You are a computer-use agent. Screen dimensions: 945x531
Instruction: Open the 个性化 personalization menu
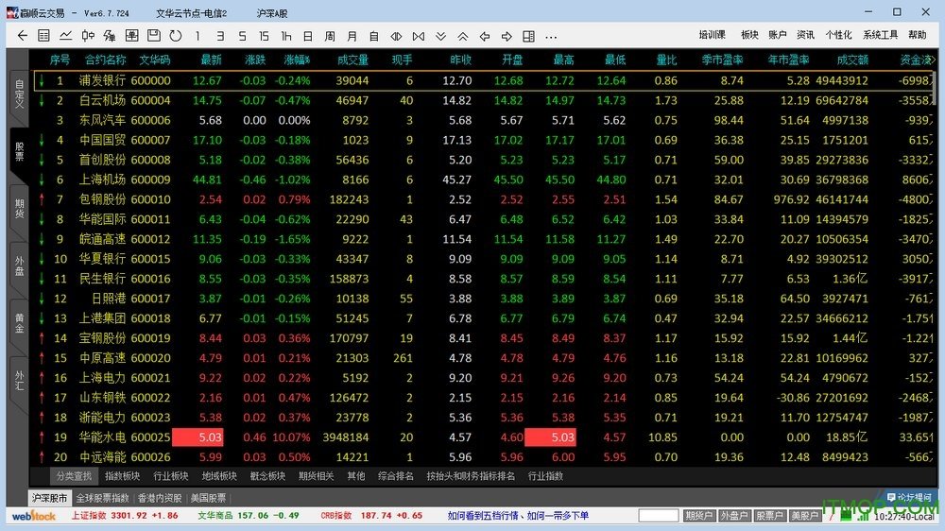(x=838, y=35)
